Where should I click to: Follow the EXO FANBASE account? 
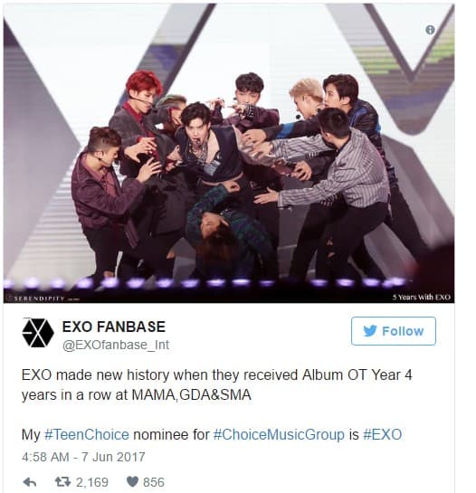click(x=394, y=331)
